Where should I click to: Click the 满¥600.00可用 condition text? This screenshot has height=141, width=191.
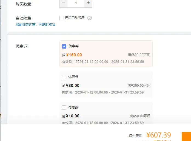click(139, 55)
